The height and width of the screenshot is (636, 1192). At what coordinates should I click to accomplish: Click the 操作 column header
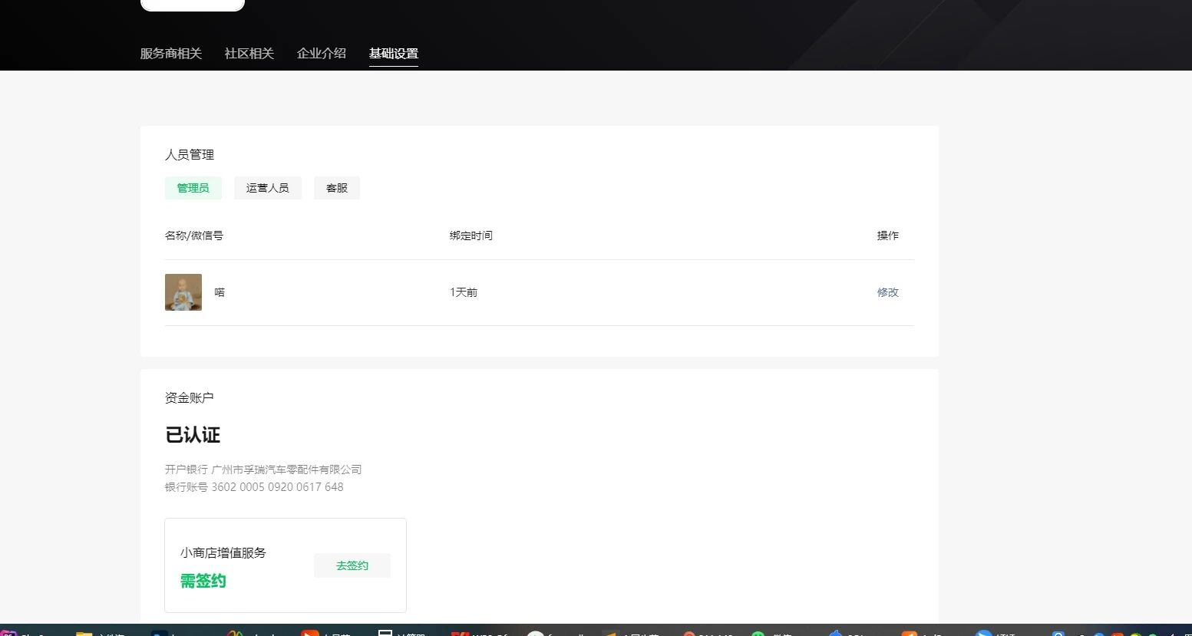pyautogui.click(x=887, y=236)
